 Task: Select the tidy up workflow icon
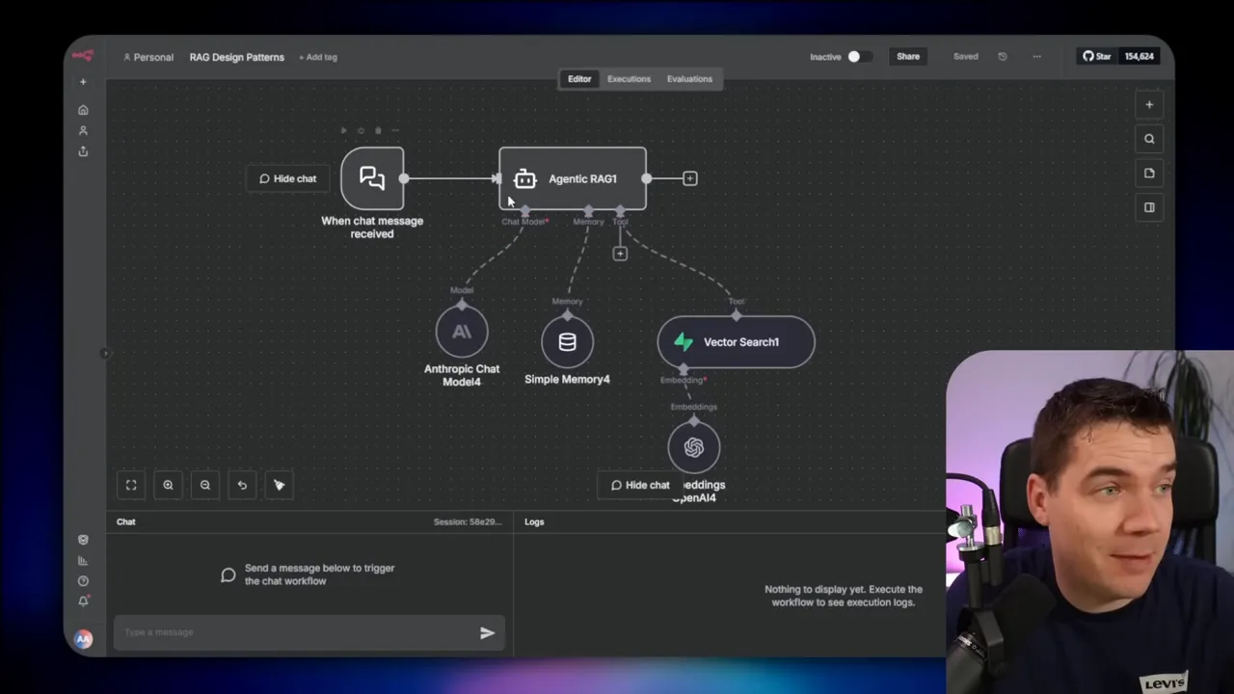click(279, 485)
